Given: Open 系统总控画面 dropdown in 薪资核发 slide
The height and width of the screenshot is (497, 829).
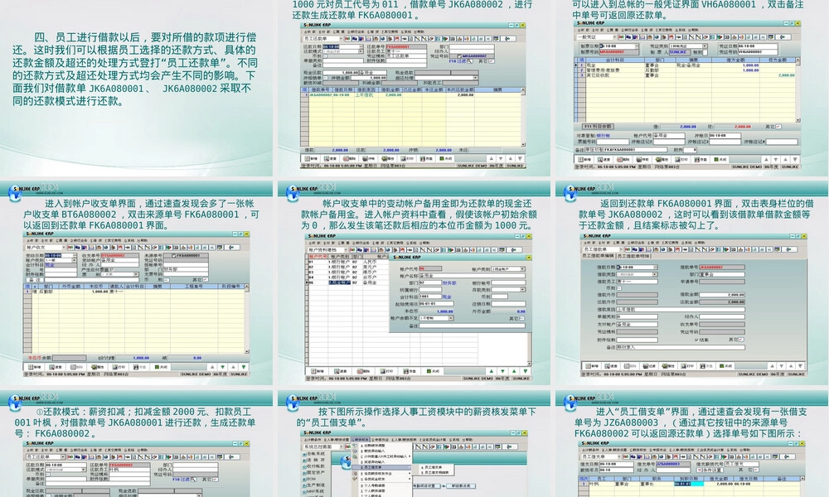Looking at the screenshot, I should pos(341,446).
